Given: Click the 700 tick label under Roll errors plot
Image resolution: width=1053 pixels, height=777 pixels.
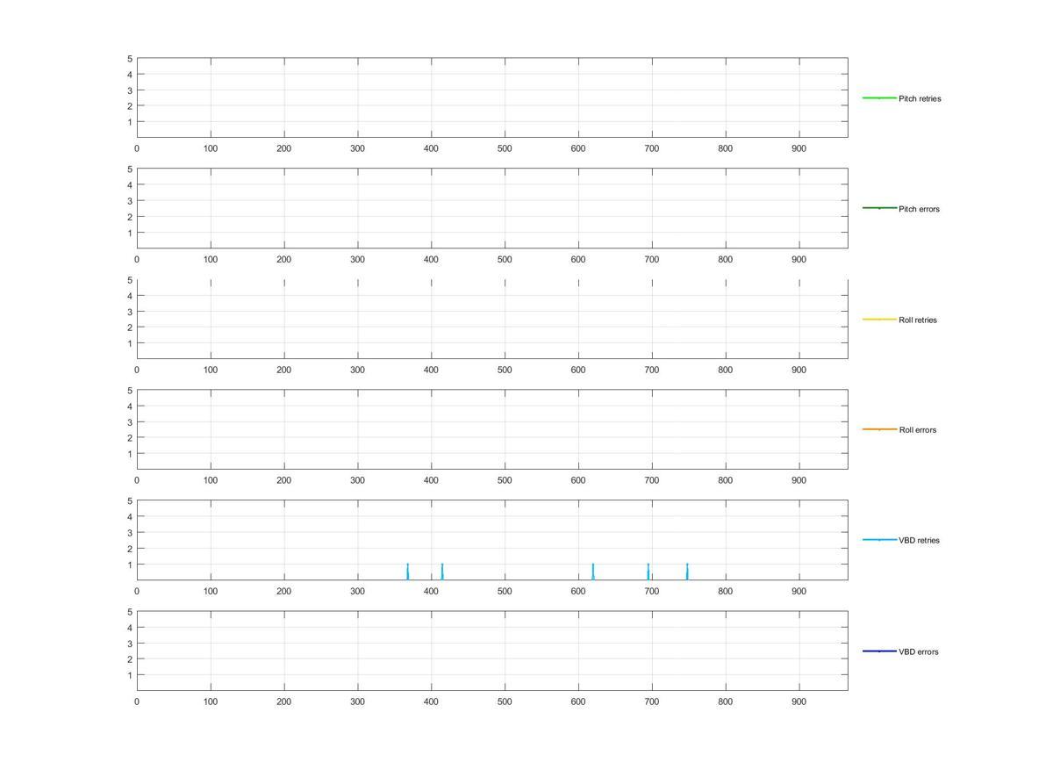Looking at the screenshot, I should pos(651,480).
